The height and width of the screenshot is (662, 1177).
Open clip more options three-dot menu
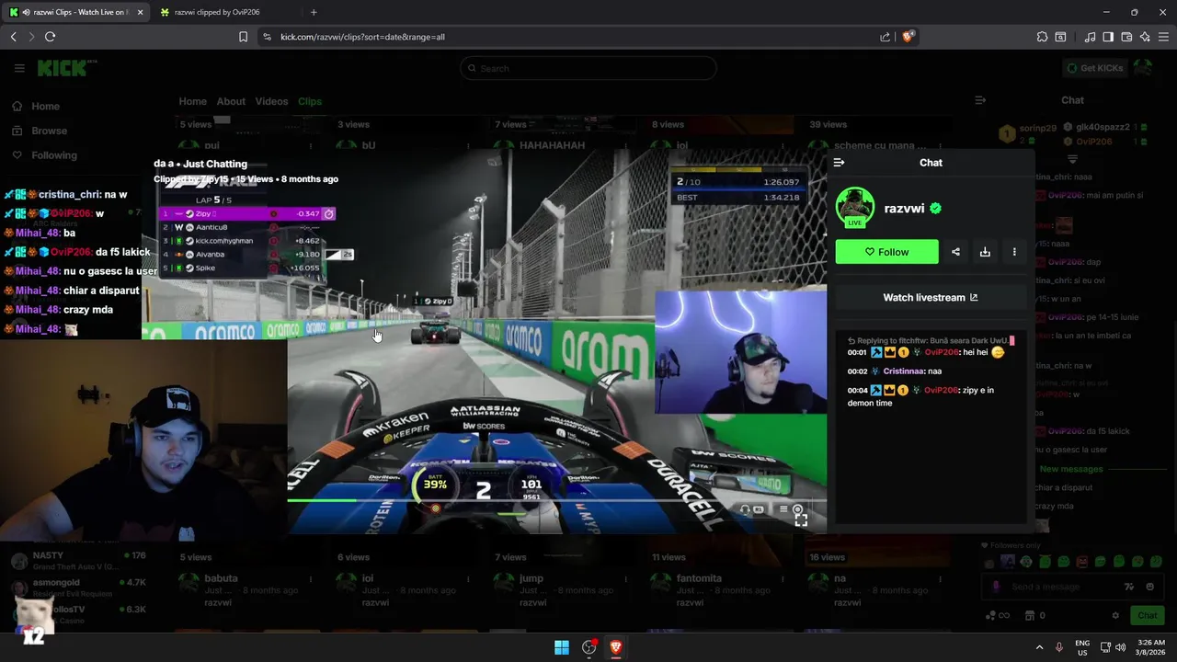(x=1014, y=252)
